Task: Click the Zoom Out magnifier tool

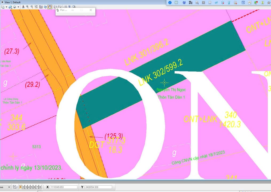Action: (32, 7)
